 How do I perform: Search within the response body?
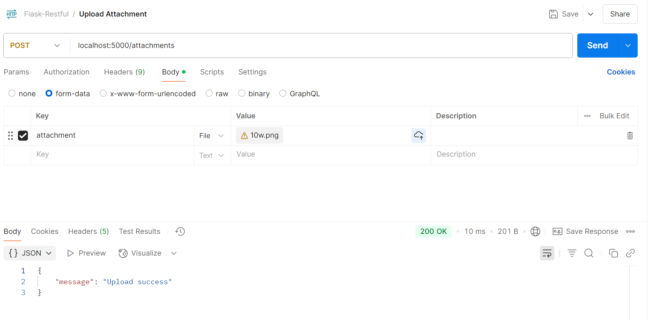[589, 253]
